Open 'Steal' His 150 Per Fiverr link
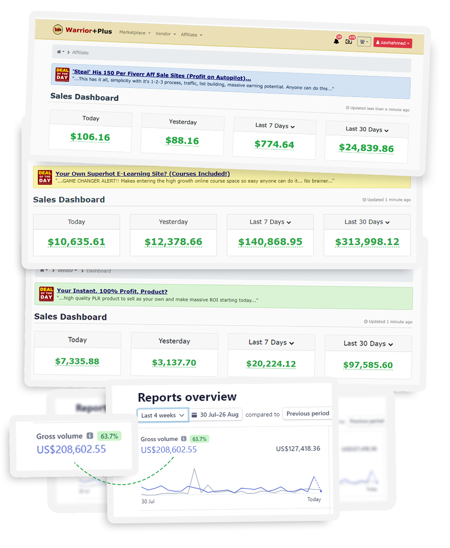This screenshot has height=548, width=450. 161,75
